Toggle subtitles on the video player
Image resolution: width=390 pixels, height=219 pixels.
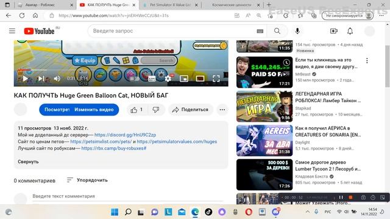point(152,78)
